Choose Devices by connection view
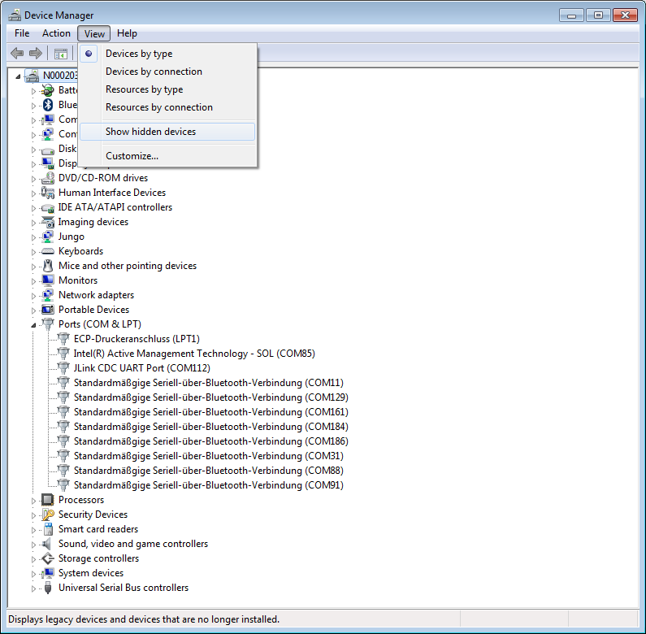The width and height of the screenshot is (646, 634). tap(154, 72)
